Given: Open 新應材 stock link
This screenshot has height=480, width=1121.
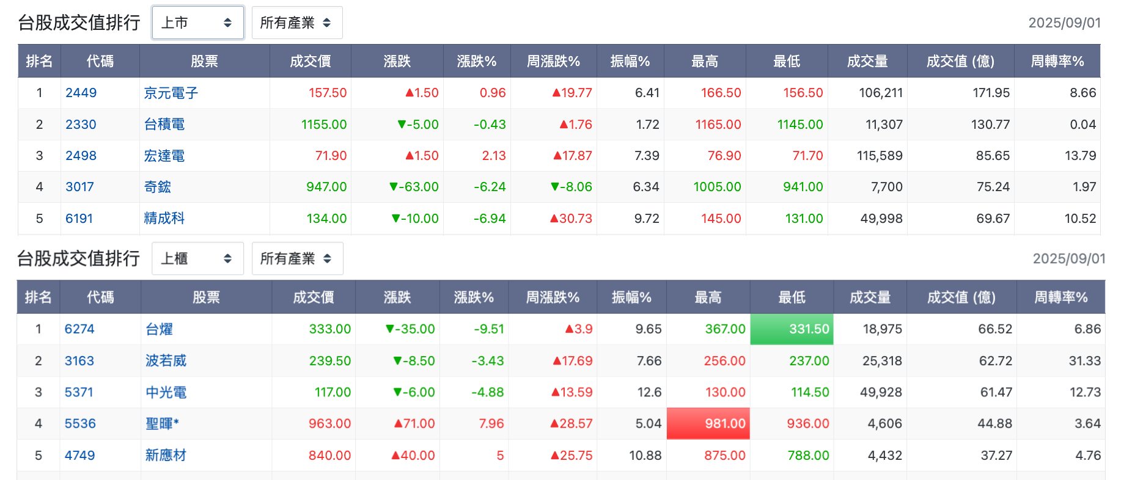Looking at the screenshot, I should (x=166, y=456).
